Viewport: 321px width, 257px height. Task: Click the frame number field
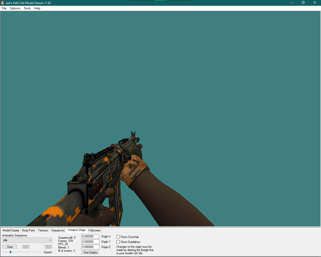[x=37, y=247]
